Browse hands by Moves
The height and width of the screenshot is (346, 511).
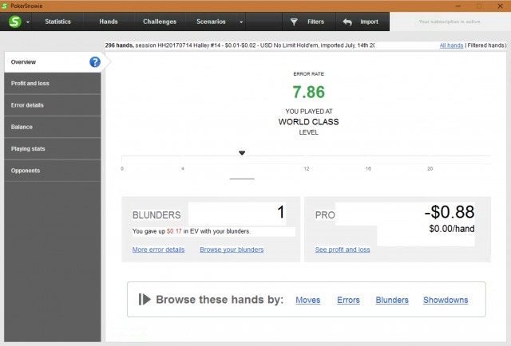[x=308, y=300]
